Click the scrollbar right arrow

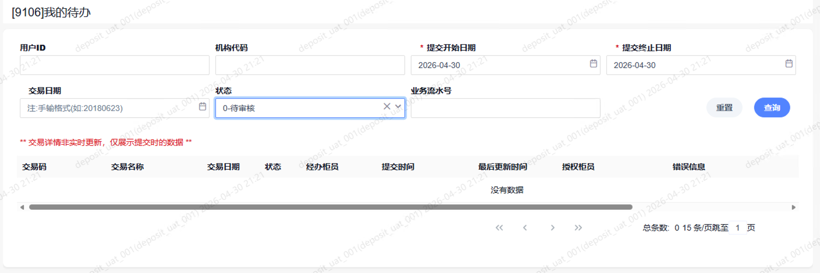(793, 207)
